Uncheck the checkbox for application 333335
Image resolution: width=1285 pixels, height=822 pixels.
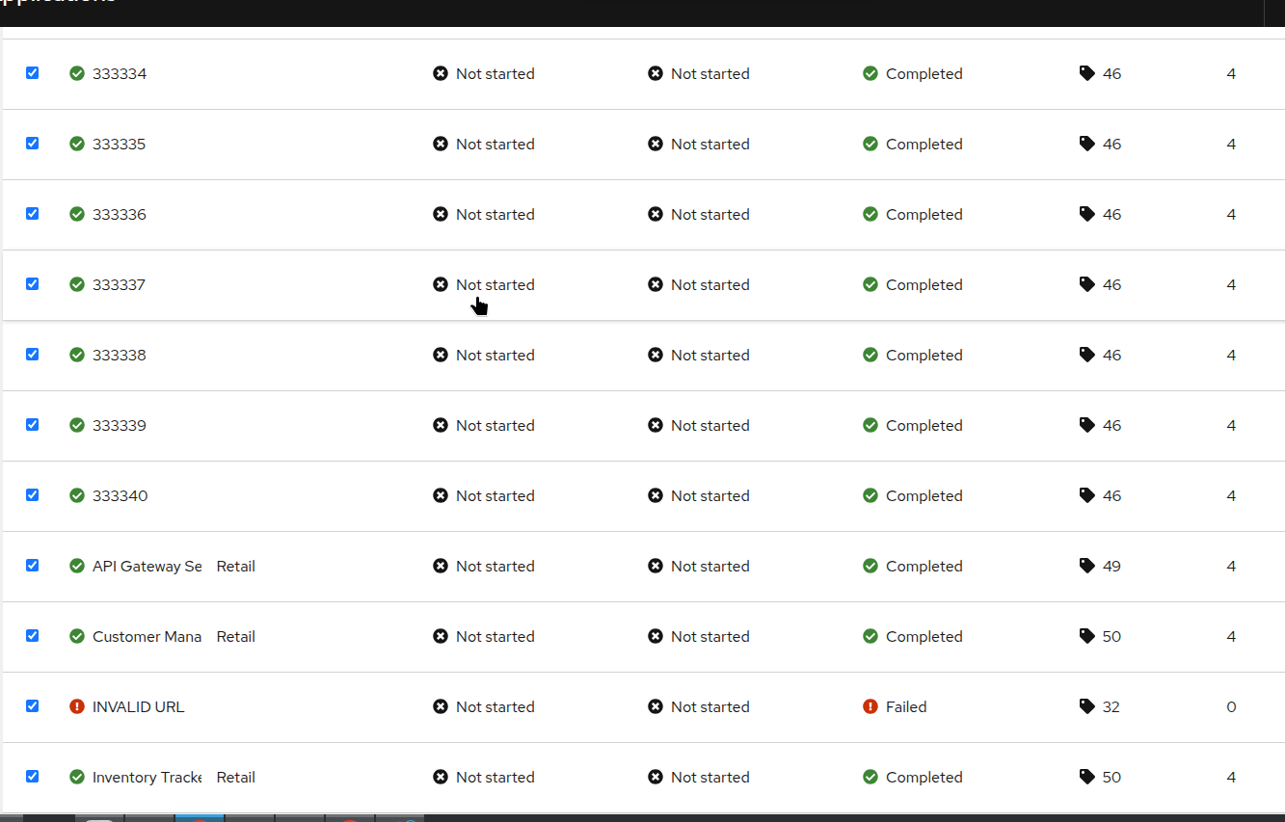(32, 143)
